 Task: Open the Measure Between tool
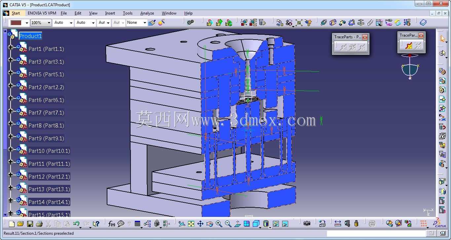tap(338, 224)
